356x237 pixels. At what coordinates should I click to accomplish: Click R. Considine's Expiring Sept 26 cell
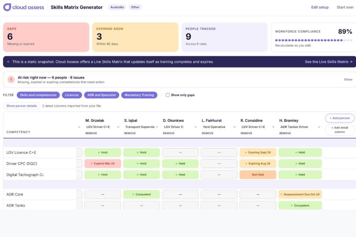(x=258, y=152)
